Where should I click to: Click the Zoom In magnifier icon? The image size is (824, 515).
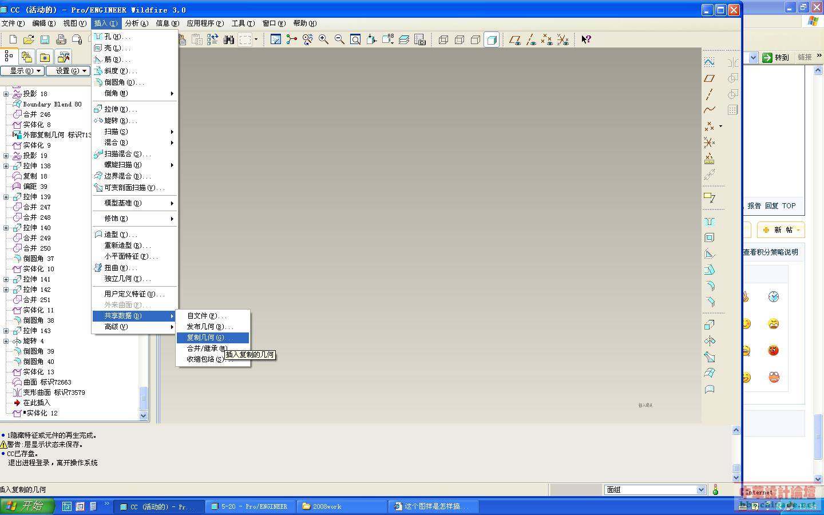tap(323, 39)
